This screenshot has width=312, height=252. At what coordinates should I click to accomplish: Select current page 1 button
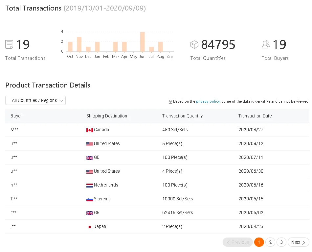point(259,242)
